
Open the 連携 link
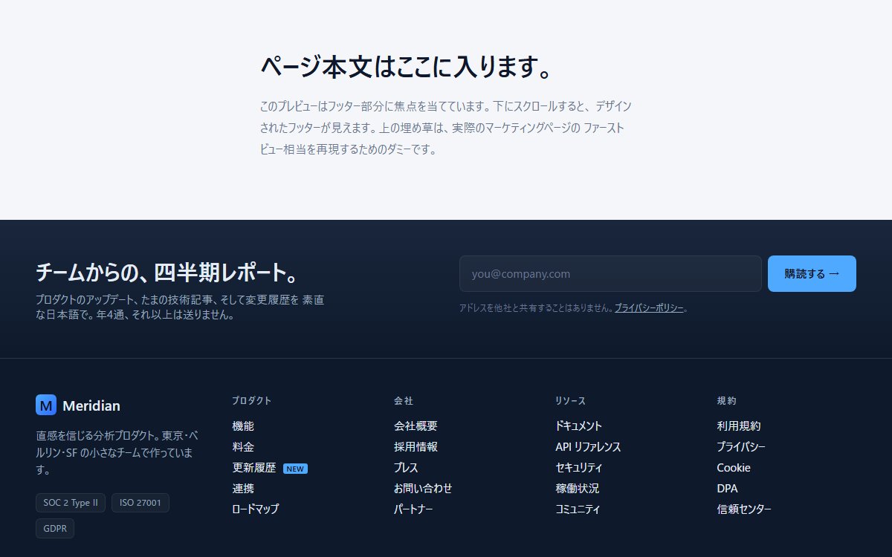tap(243, 489)
